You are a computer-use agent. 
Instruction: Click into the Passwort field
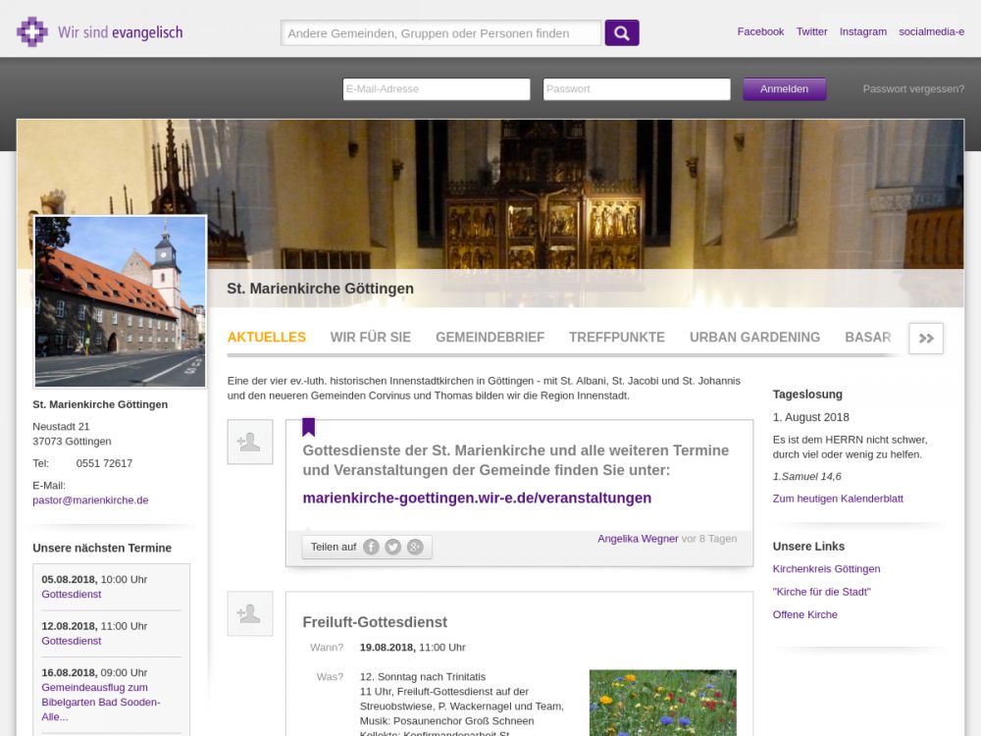click(x=637, y=89)
